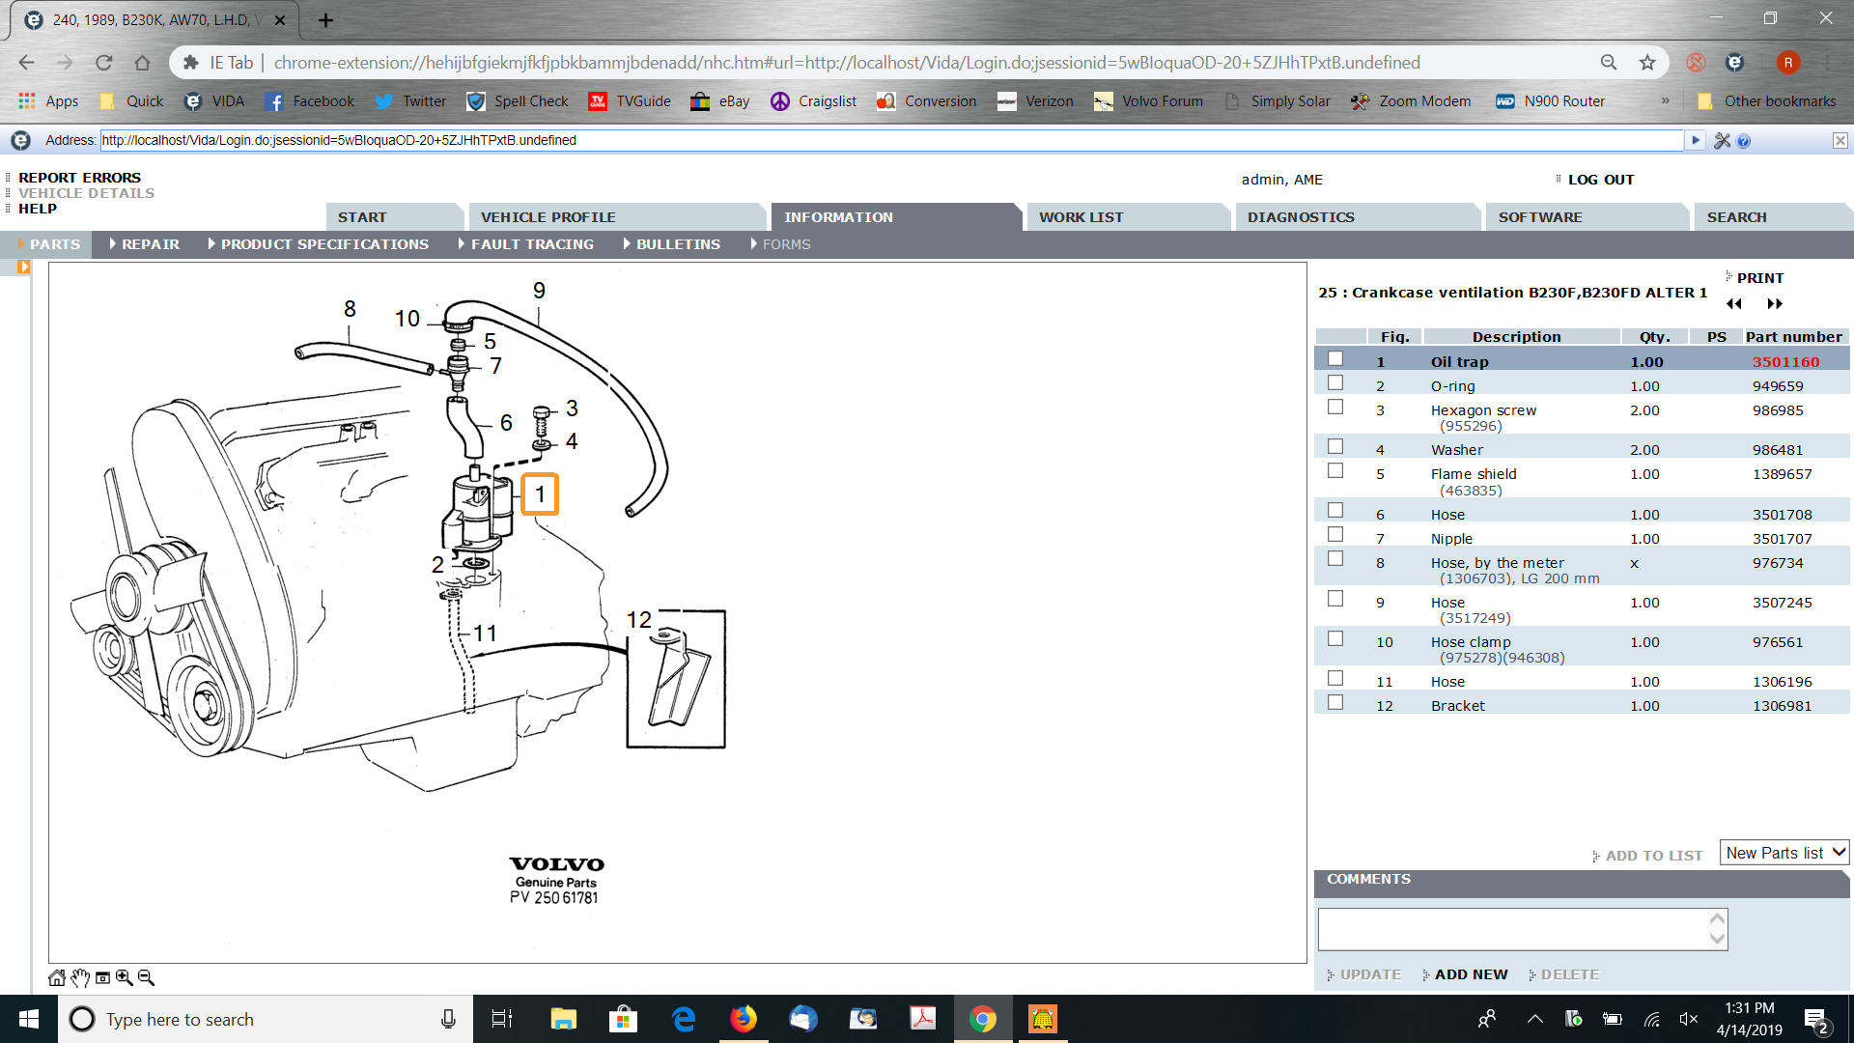Image resolution: width=1854 pixels, height=1043 pixels.
Task: Zoom out of the parts diagram
Action: [146, 977]
